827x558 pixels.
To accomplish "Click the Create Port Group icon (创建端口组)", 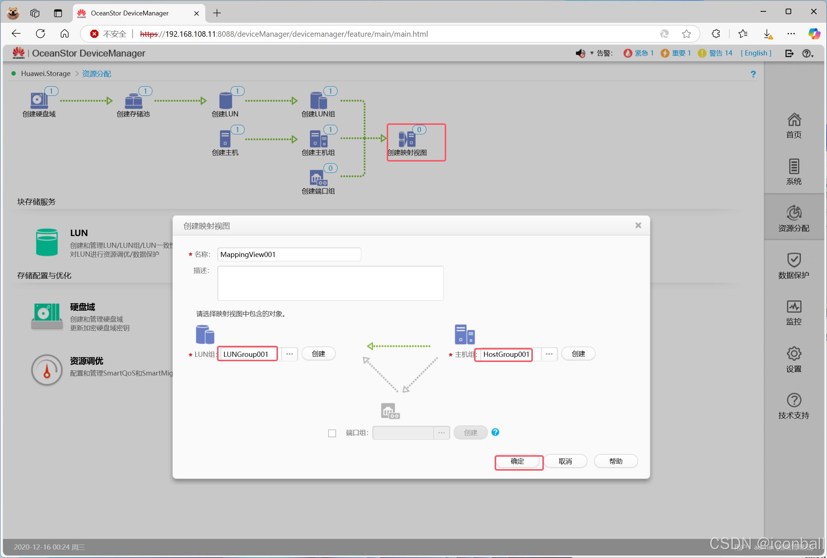I will pyautogui.click(x=318, y=178).
